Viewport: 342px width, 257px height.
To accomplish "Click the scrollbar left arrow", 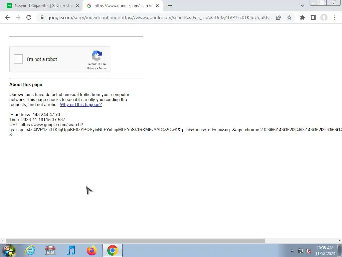I will 2,241.
